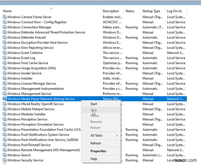Screen dimensions: 201x164
Task: Click 'Optimizes p...' description cell
Action: pos(112,63)
